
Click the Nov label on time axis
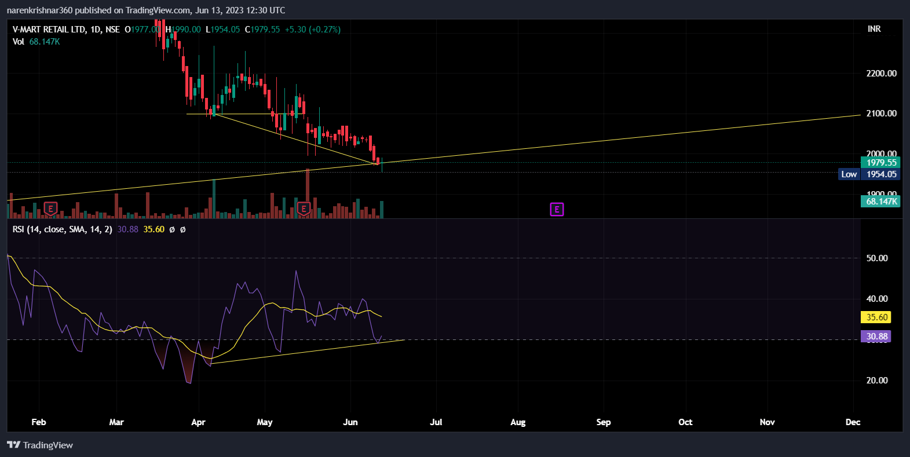pos(768,422)
